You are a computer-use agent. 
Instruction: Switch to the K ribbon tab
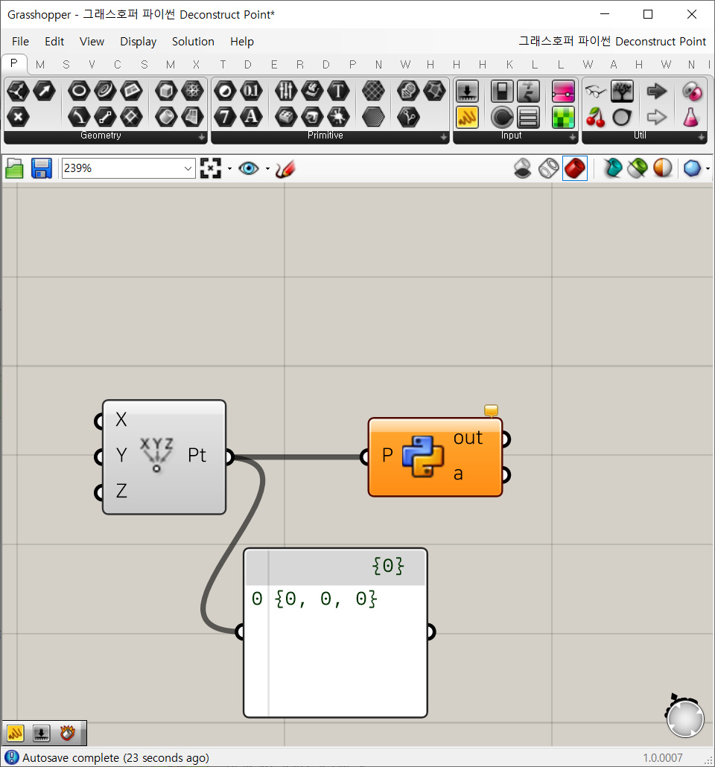[509, 65]
